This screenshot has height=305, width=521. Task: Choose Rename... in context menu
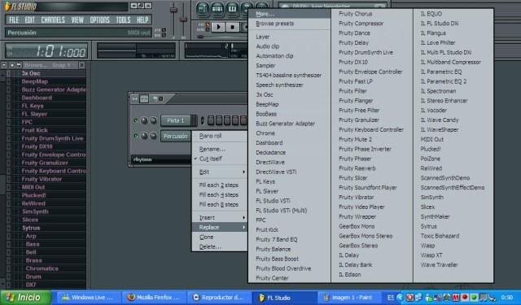click(220, 149)
